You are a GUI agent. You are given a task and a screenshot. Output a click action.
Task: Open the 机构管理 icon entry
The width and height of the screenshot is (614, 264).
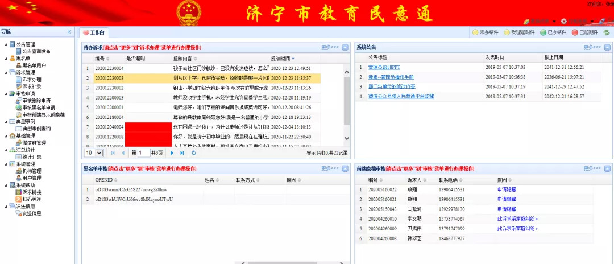[18, 171]
